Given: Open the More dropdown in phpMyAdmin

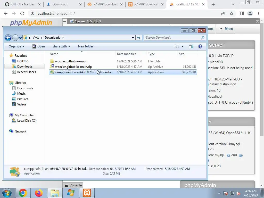Looking at the screenshot, I should [226, 29].
